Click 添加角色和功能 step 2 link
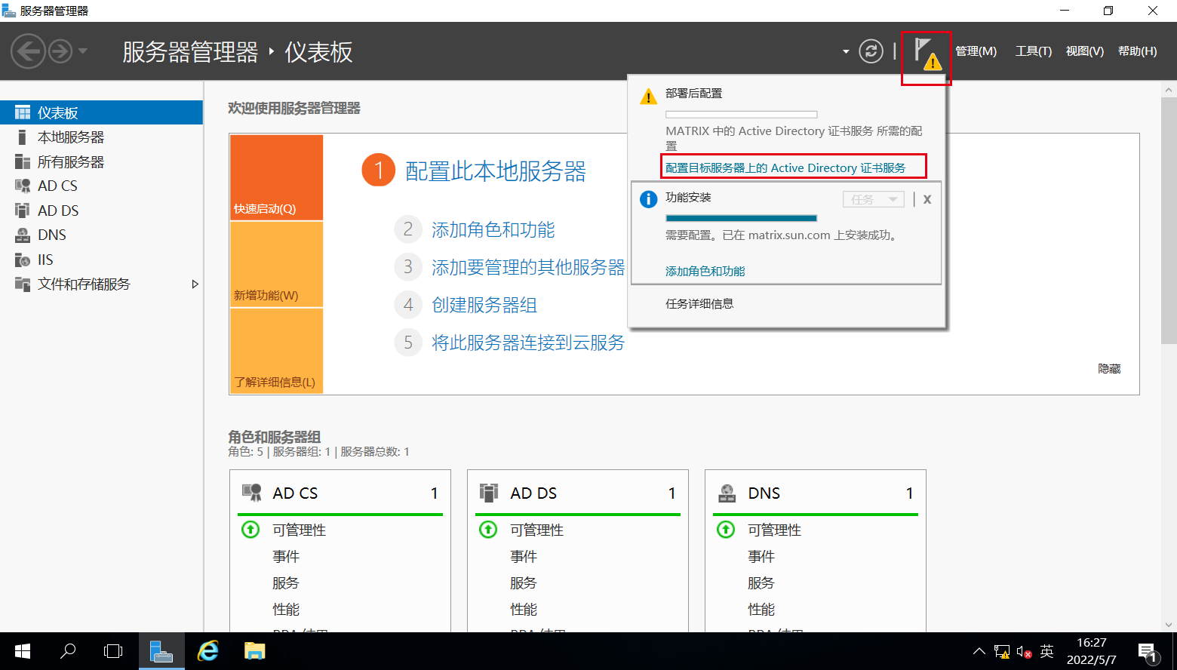The height and width of the screenshot is (670, 1177). (493, 229)
